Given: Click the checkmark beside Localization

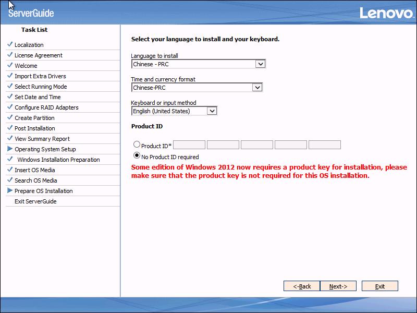Looking at the screenshot, I should (x=10, y=45).
